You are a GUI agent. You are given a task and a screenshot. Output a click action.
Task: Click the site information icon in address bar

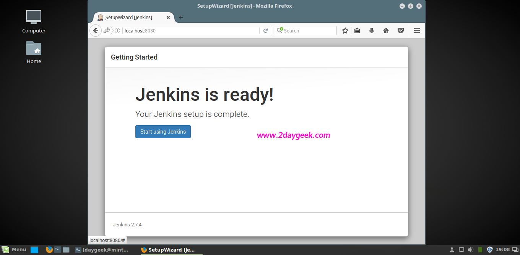[x=117, y=31]
